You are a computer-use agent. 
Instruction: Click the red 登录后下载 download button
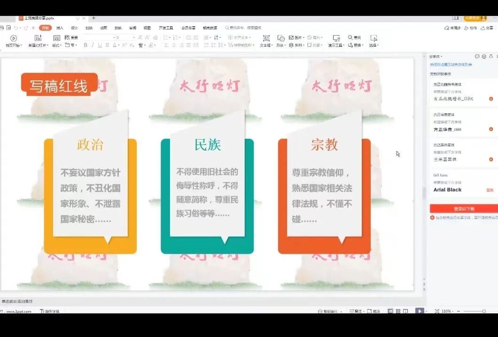464,209
